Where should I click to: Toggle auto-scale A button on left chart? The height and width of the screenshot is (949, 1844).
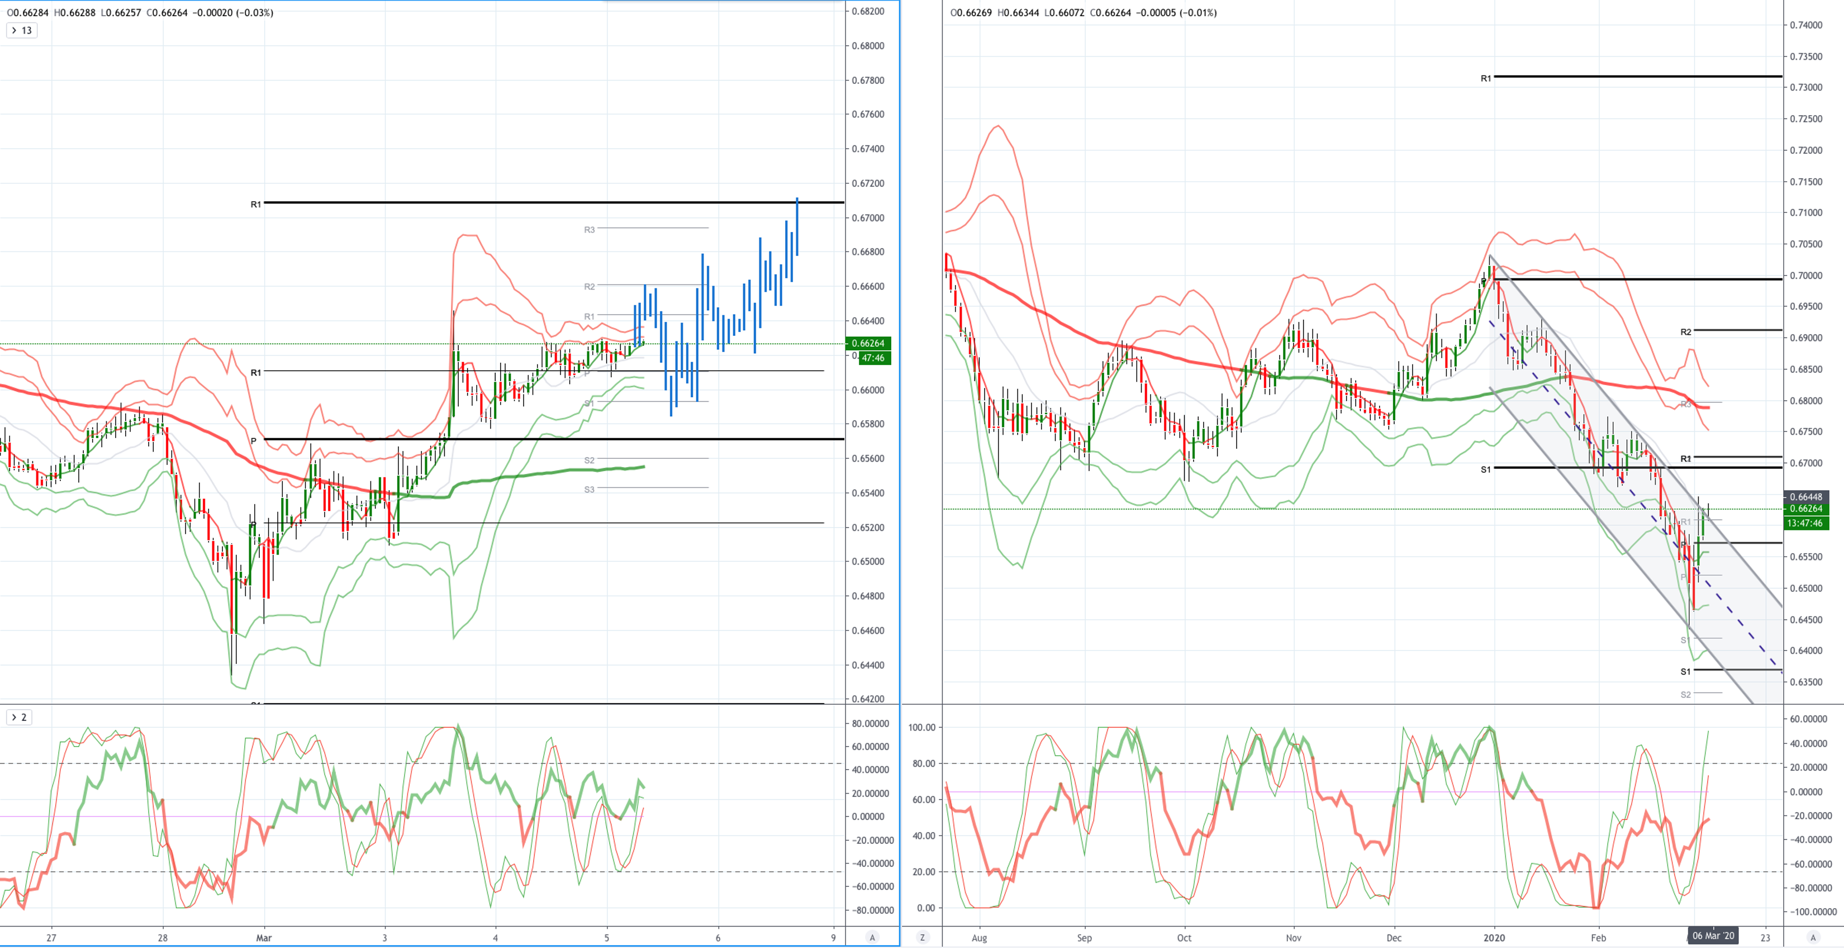pyautogui.click(x=872, y=937)
